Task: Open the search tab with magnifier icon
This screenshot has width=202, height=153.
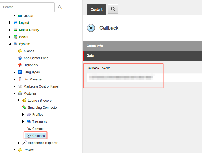Action: tap(113, 10)
